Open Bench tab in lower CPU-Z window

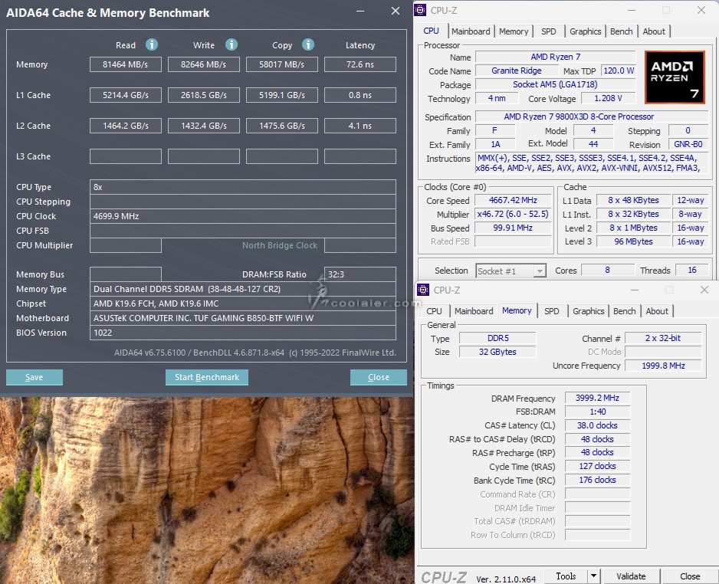pyautogui.click(x=625, y=311)
